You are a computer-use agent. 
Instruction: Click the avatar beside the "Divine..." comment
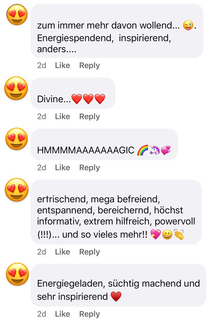pyautogui.click(x=16, y=88)
